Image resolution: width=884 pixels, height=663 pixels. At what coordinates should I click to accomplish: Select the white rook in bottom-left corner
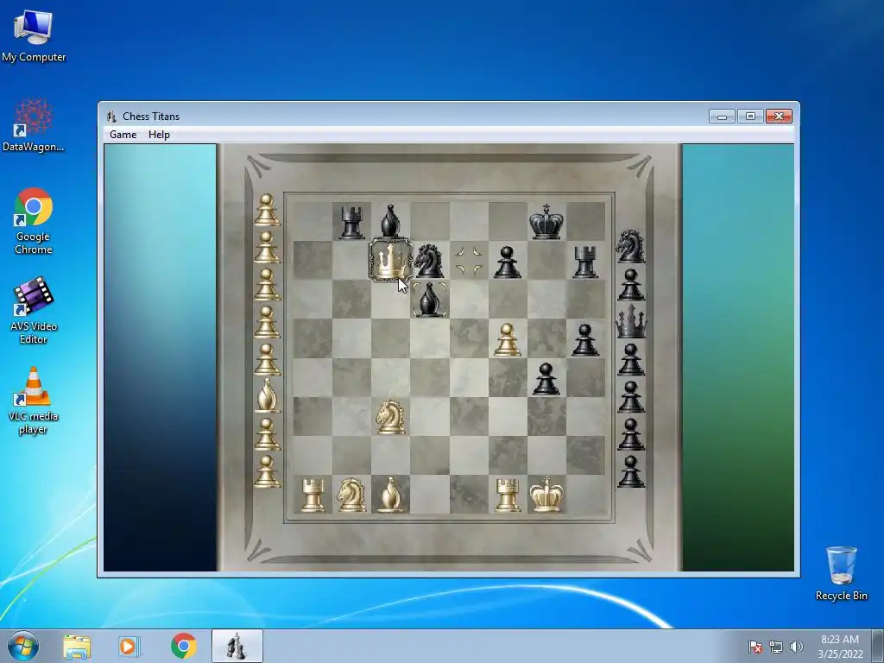tap(313, 495)
